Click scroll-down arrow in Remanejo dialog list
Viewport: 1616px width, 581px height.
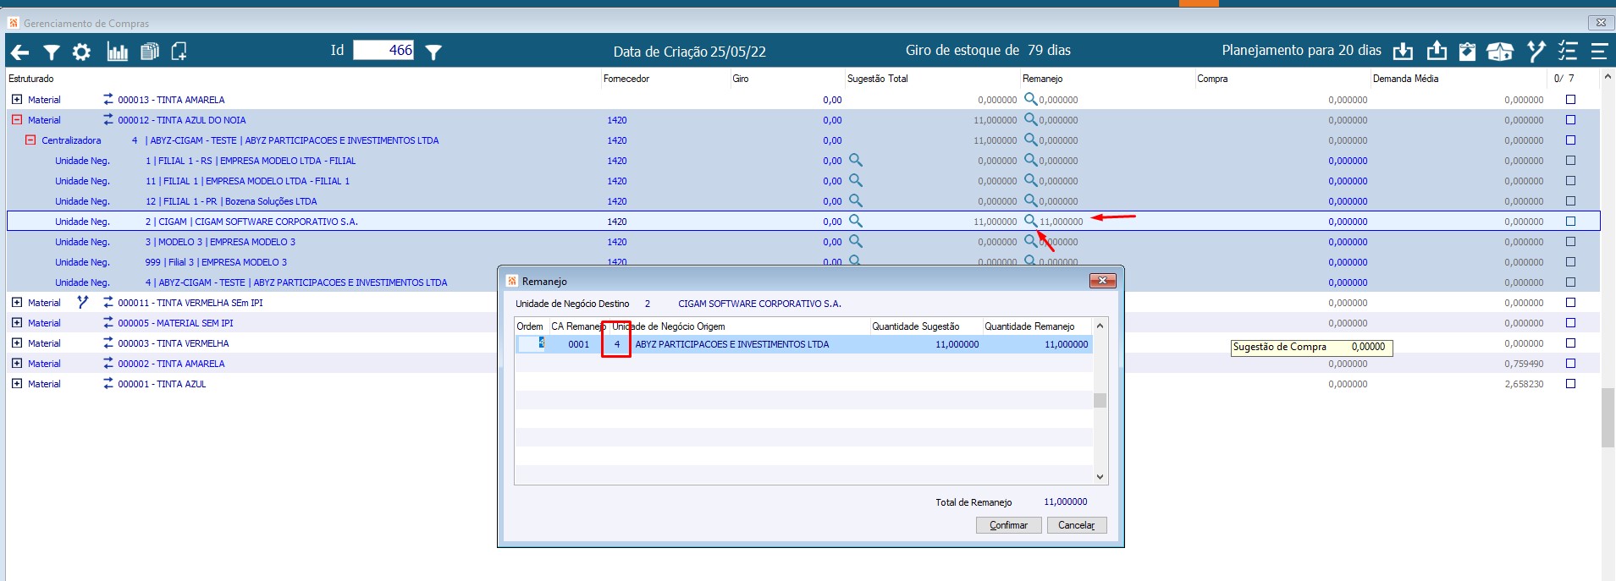[x=1100, y=477]
